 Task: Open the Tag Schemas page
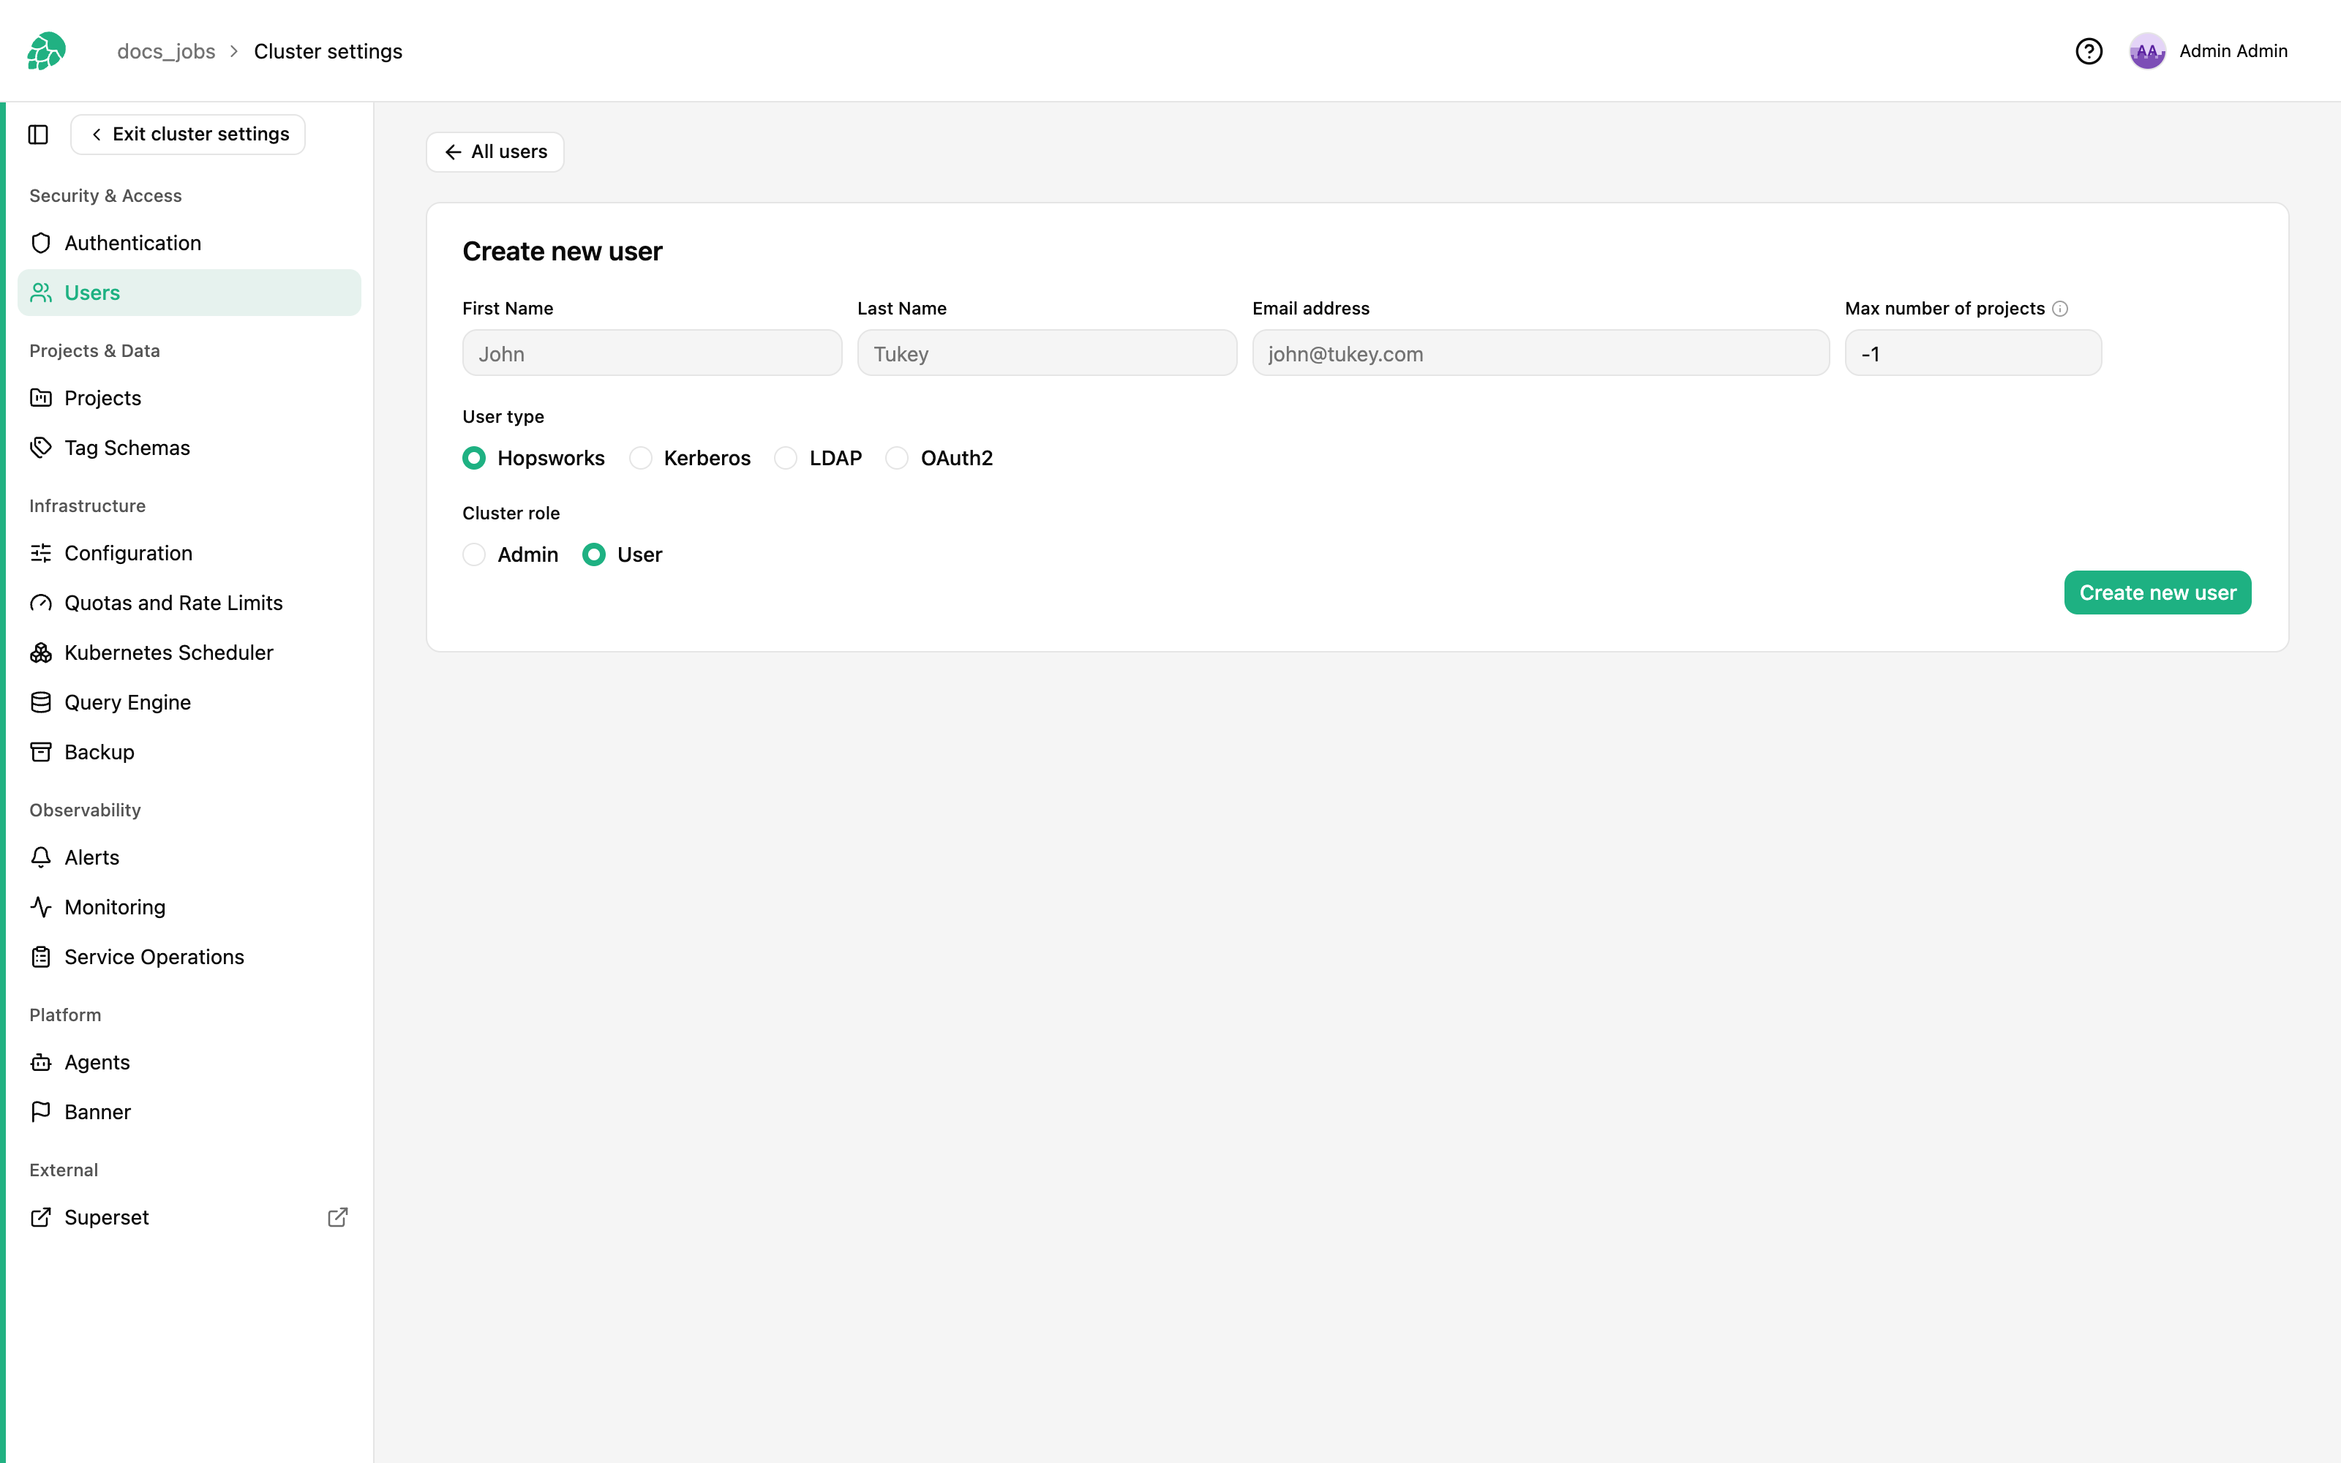(189, 447)
